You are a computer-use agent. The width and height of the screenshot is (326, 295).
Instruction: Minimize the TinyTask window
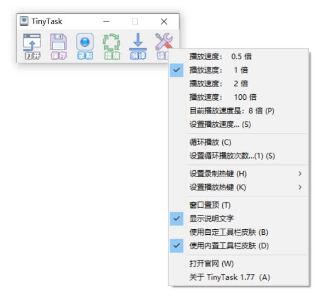(106, 21)
